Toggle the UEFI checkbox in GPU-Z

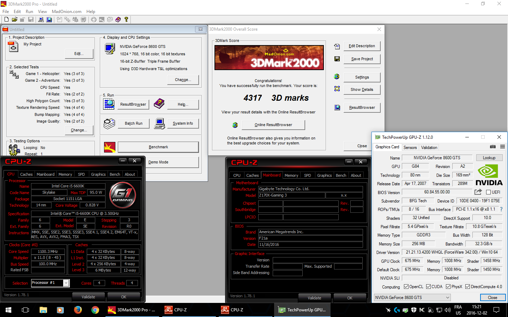tap(489, 192)
